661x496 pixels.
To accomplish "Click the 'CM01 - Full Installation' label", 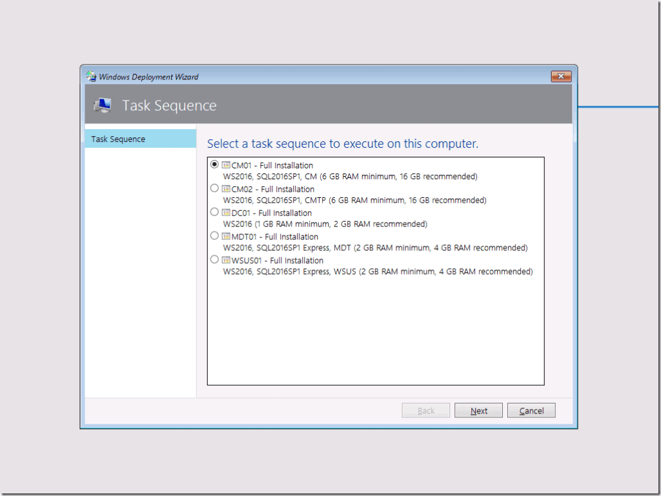I will pyautogui.click(x=272, y=166).
